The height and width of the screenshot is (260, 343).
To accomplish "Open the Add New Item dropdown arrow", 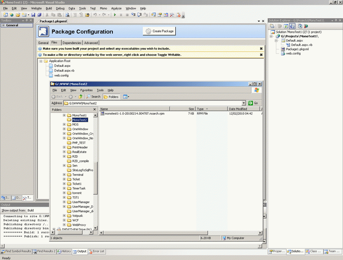I will click(x=29, y=15).
